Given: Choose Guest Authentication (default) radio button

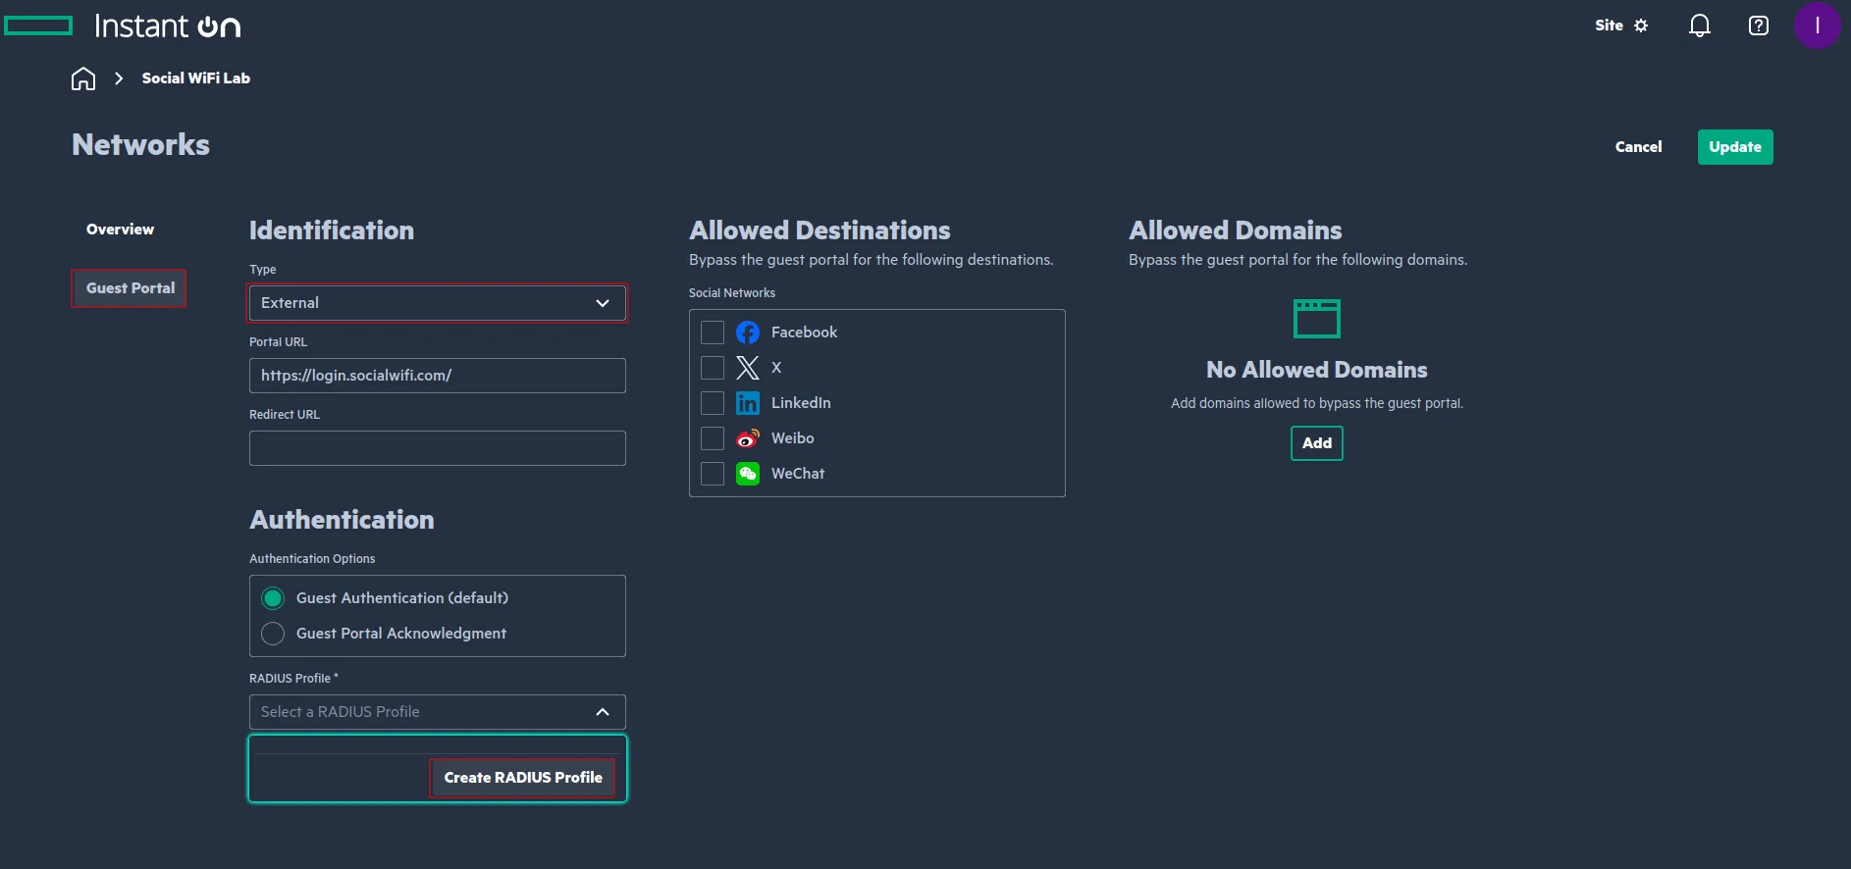Looking at the screenshot, I should [x=273, y=598].
